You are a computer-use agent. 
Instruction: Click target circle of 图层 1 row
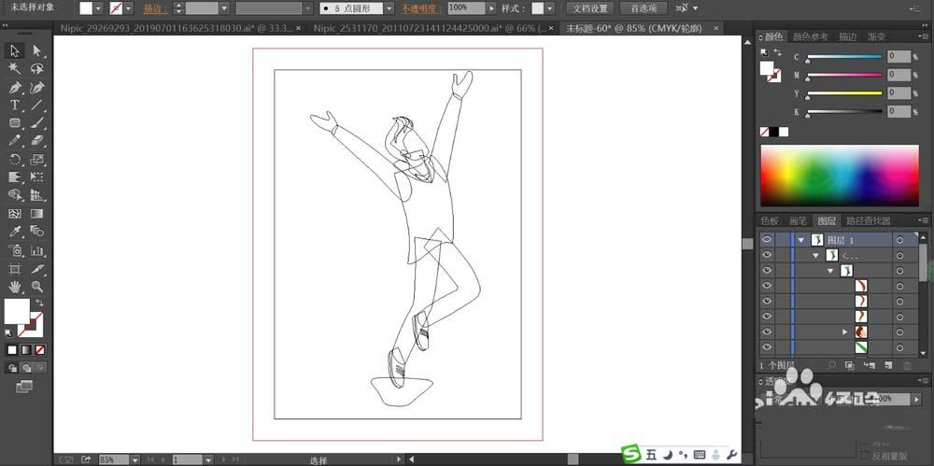pyautogui.click(x=899, y=240)
